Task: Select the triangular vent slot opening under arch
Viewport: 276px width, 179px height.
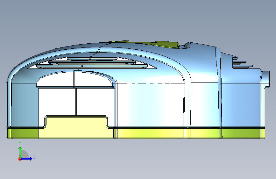Action: (x=92, y=63)
